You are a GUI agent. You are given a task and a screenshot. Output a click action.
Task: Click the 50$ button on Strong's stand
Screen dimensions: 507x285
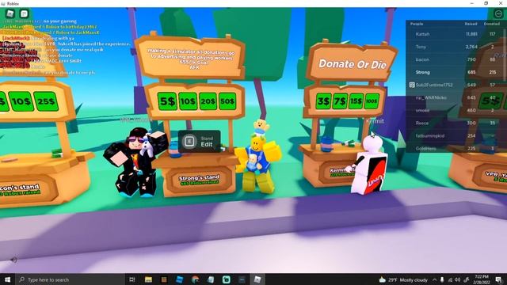[227, 101]
